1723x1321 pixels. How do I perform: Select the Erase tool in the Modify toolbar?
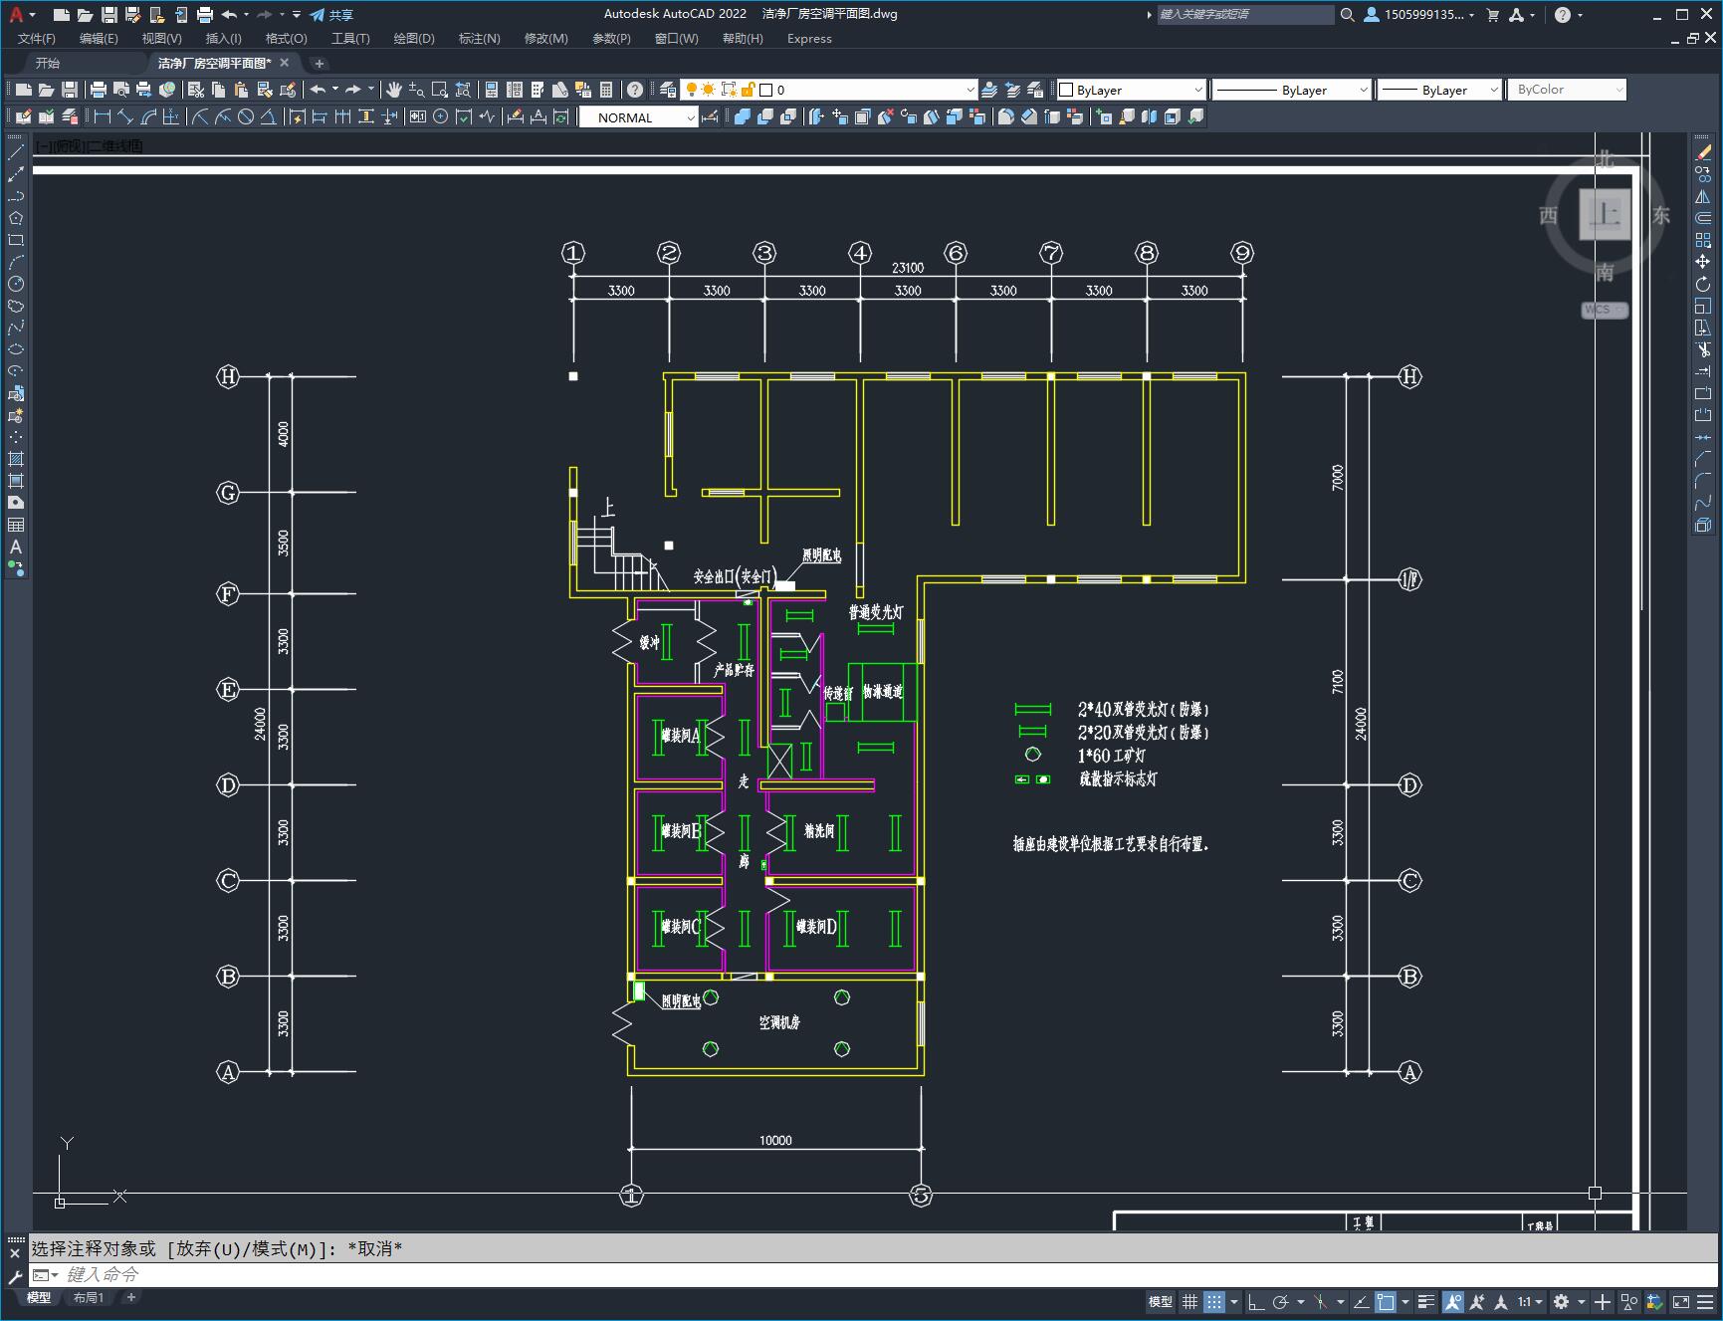1703,152
